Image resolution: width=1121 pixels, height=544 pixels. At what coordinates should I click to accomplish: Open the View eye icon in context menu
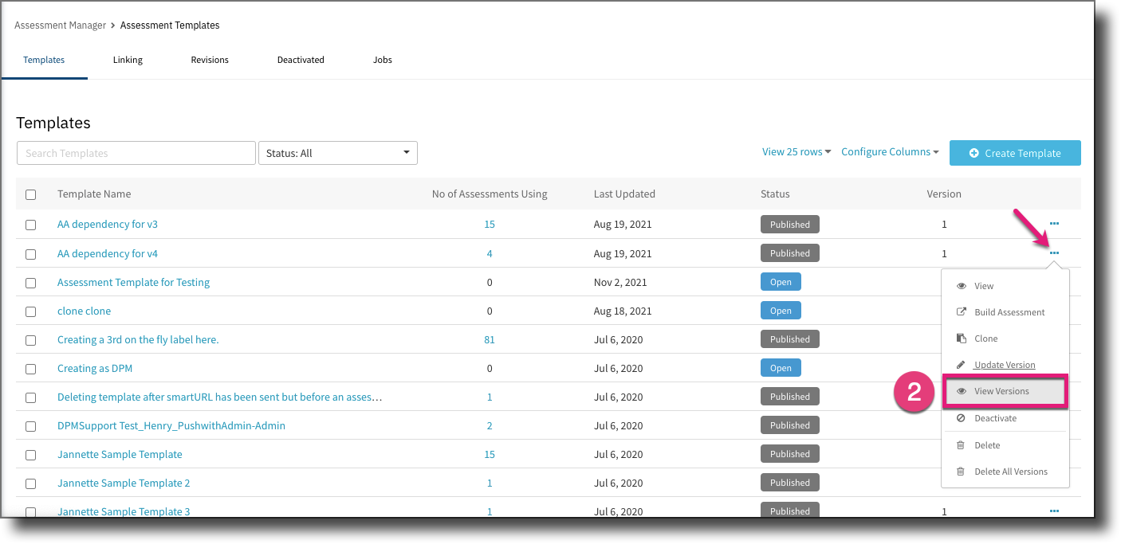click(x=962, y=285)
